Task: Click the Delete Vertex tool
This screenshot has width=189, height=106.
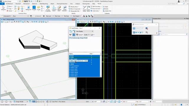Action: (88, 9)
